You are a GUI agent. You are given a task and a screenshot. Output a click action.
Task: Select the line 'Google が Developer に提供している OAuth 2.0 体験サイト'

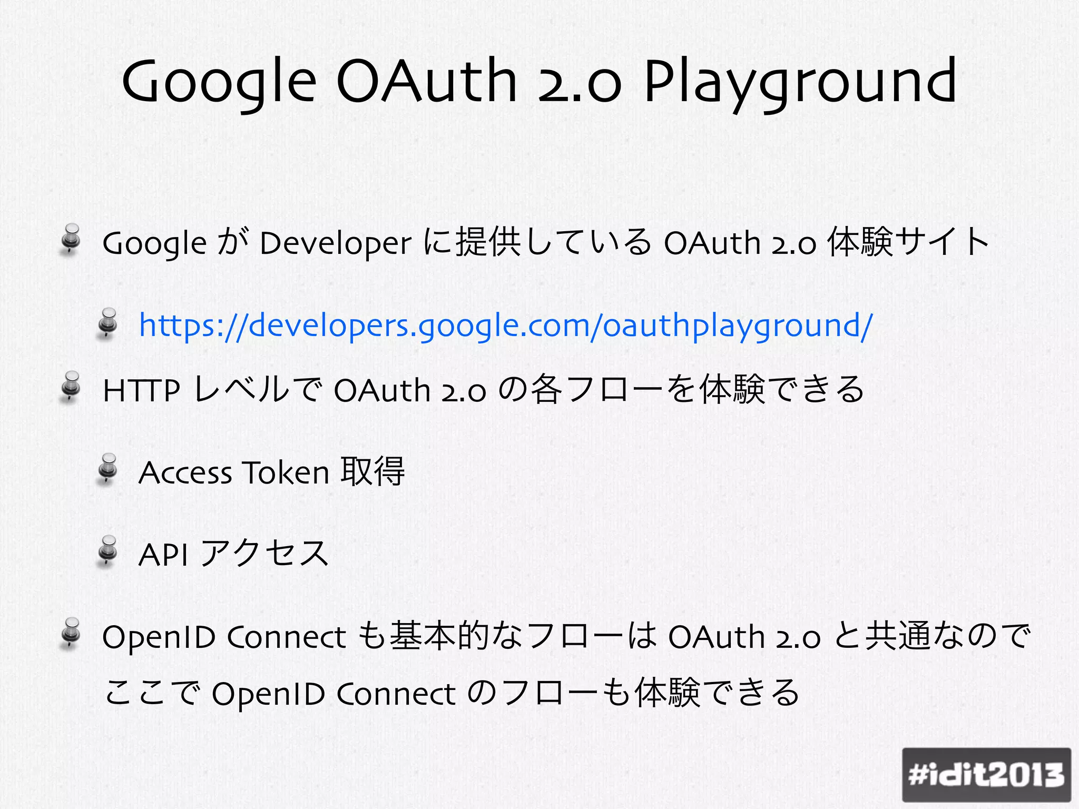(547, 243)
